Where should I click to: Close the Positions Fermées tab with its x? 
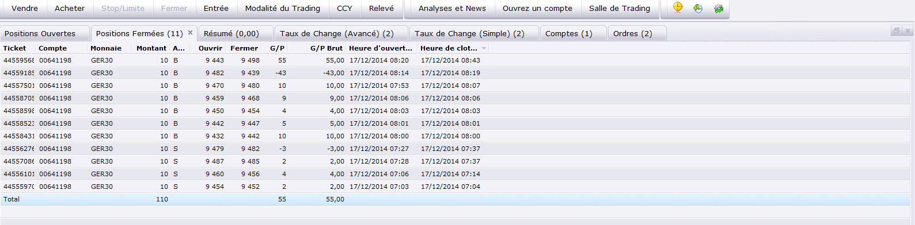click(190, 33)
